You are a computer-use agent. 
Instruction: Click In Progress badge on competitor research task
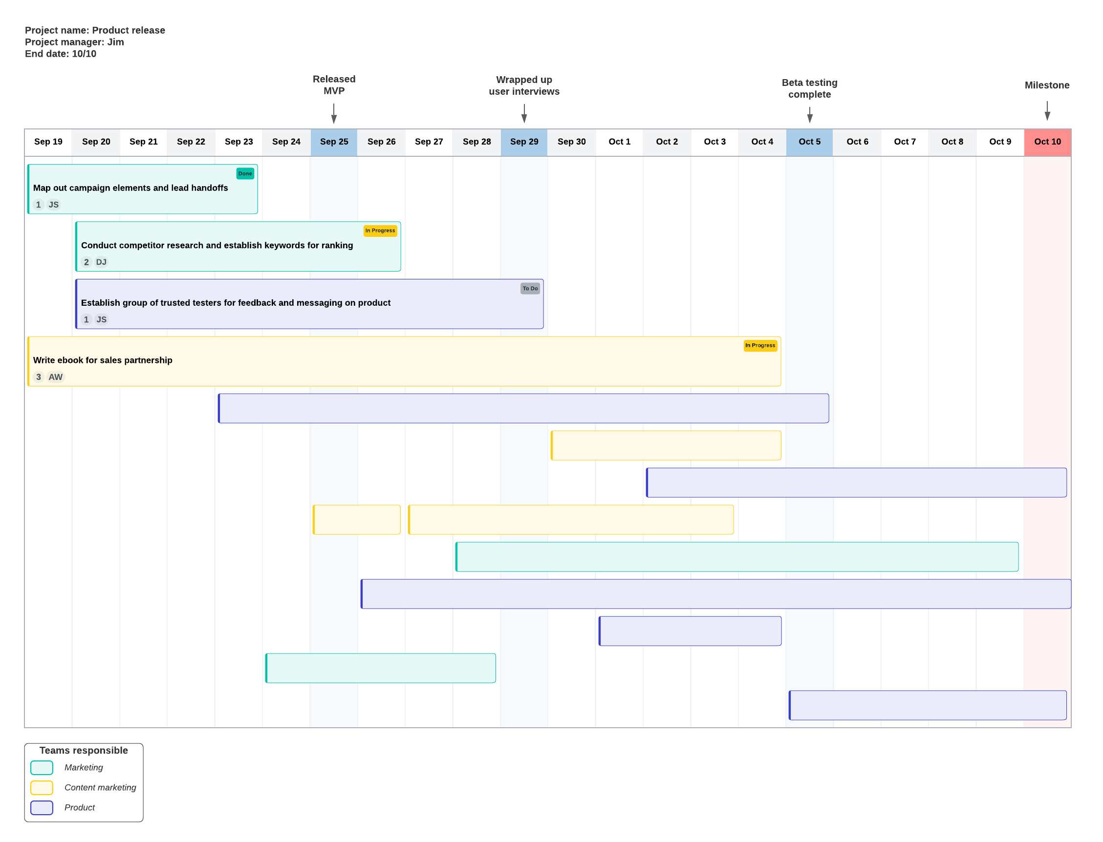pyautogui.click(x=380, y=231)
